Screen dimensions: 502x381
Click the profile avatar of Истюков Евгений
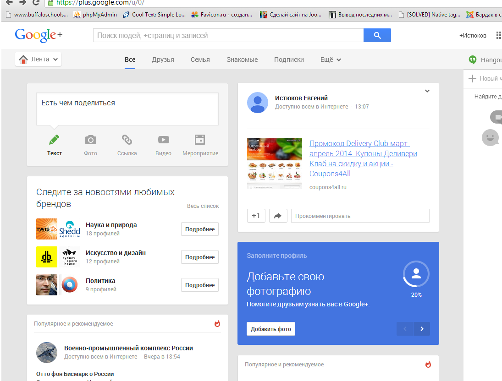(257, 103)
